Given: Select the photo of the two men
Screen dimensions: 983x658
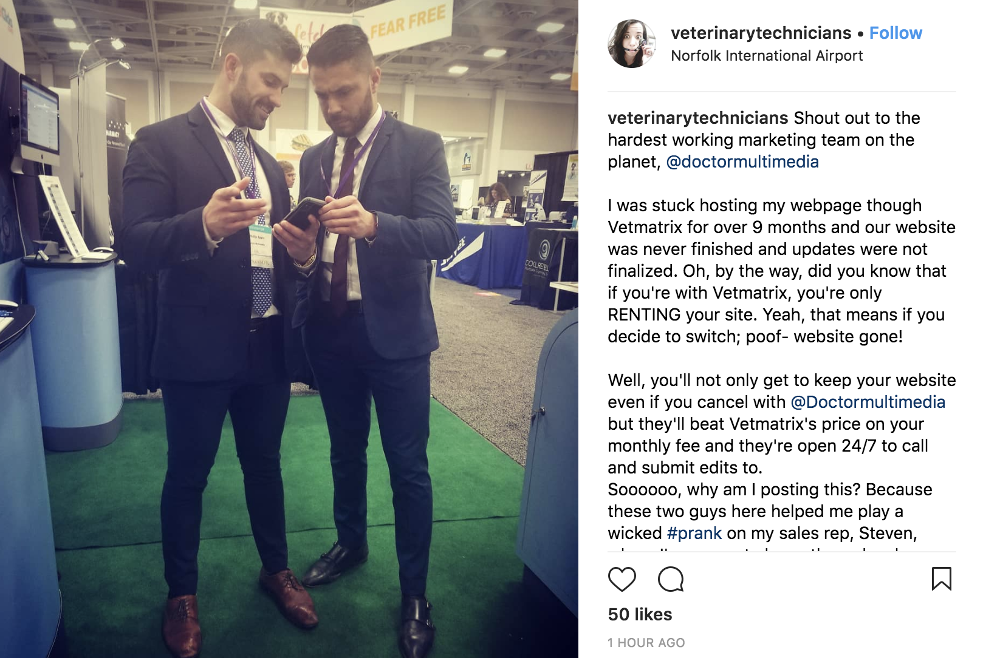Looking at the screenshot, I should pos(289,329).
